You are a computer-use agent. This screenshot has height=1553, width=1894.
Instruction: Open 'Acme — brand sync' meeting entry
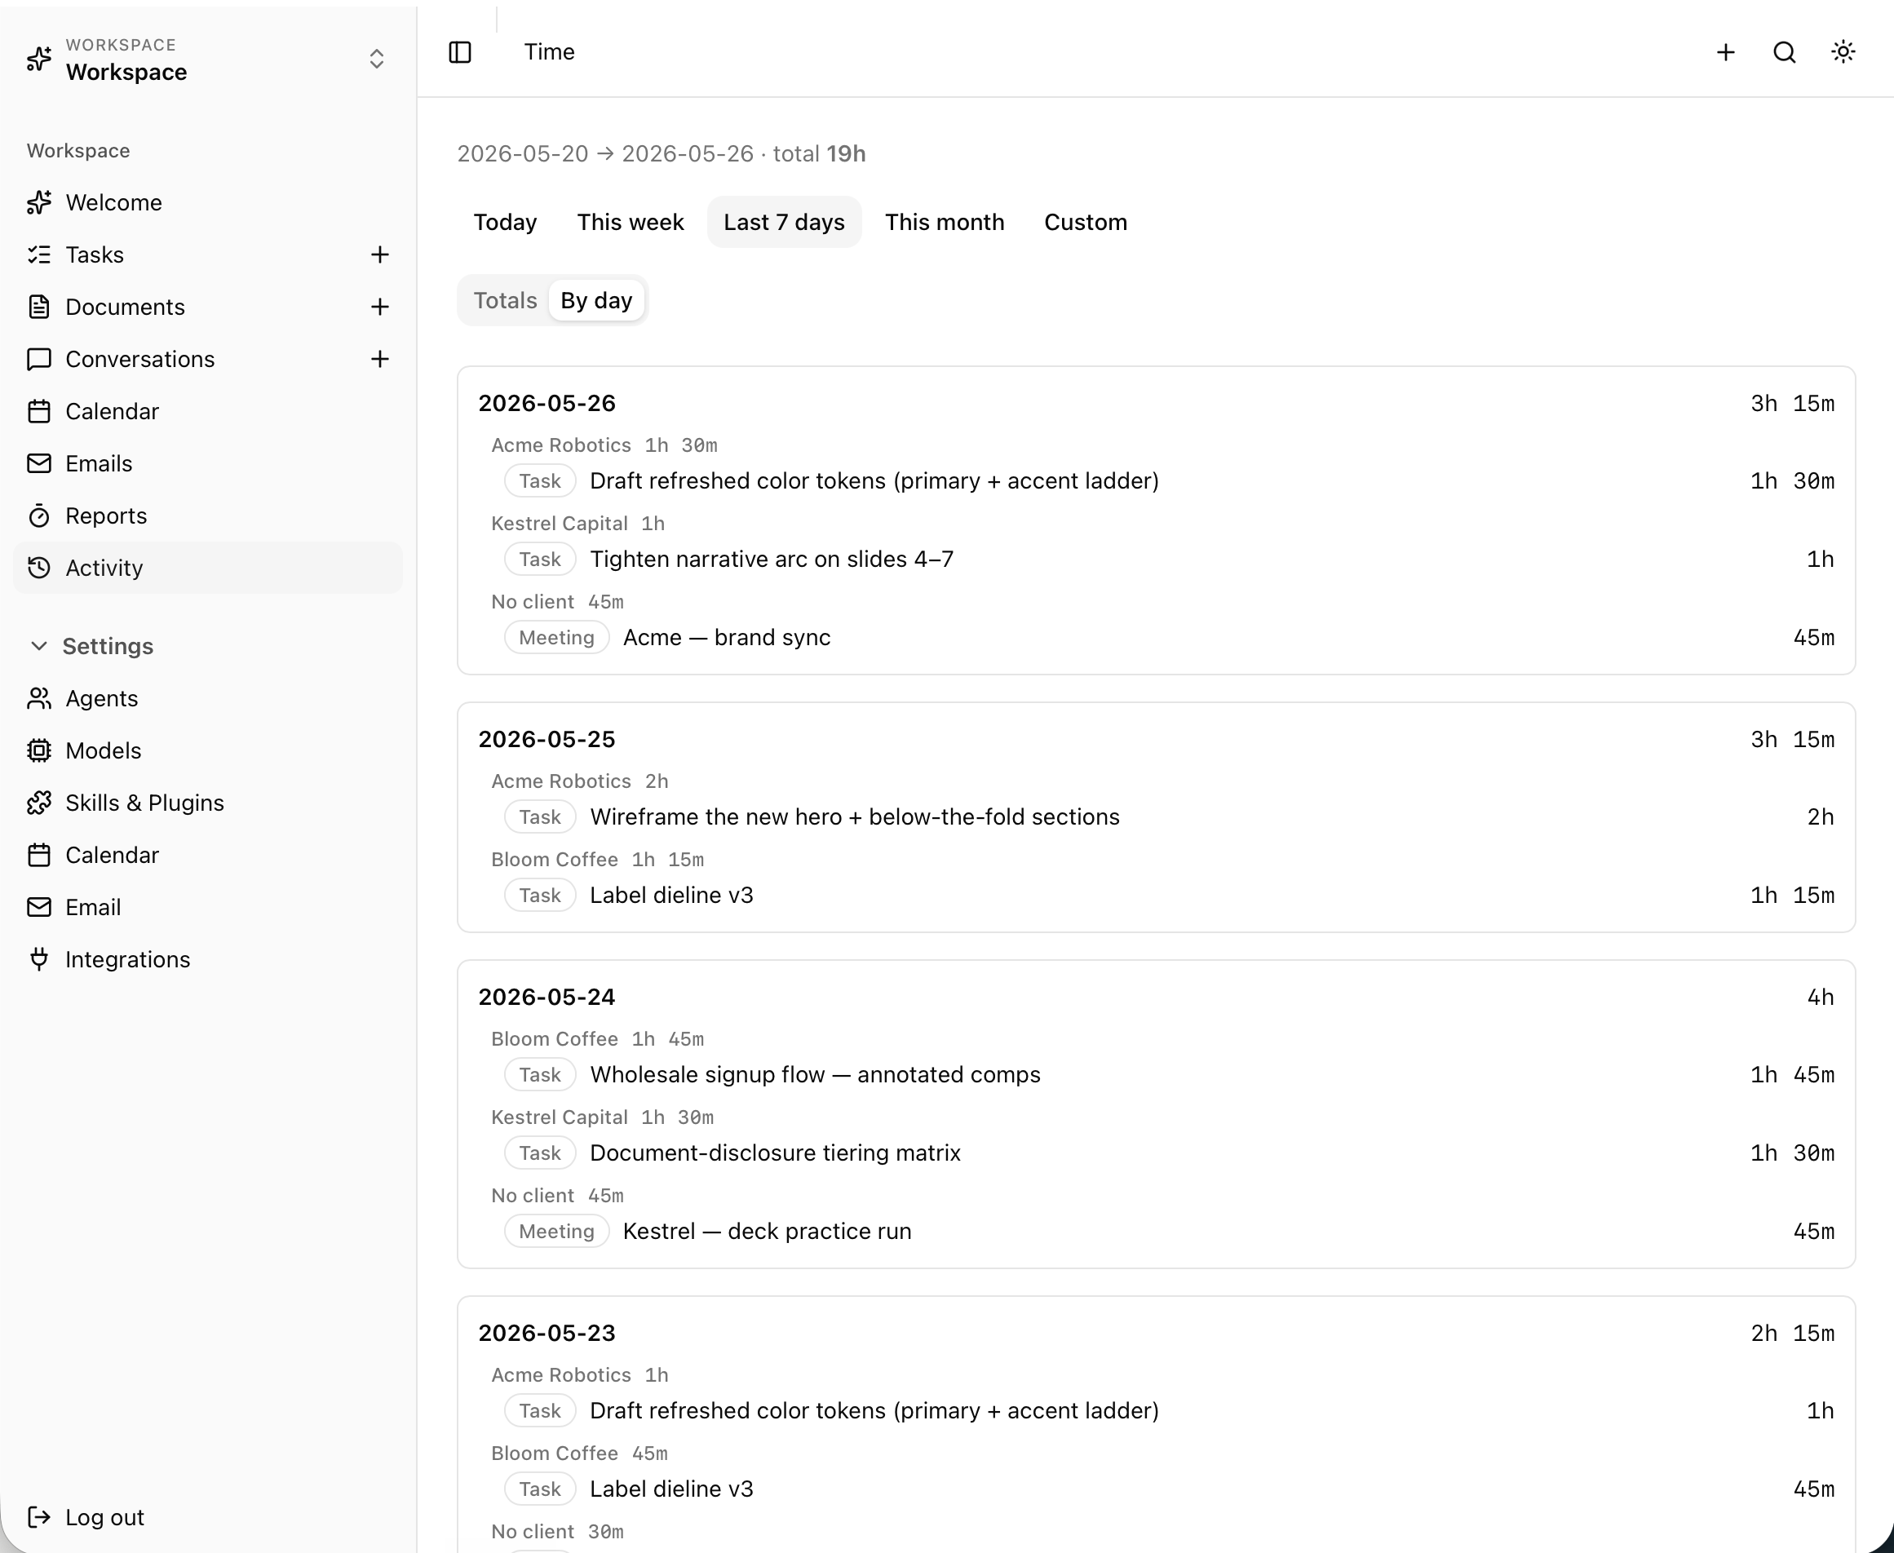click(727, 638)
